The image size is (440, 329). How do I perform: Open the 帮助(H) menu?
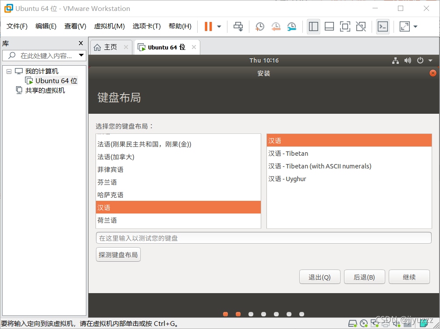point(180,26)
